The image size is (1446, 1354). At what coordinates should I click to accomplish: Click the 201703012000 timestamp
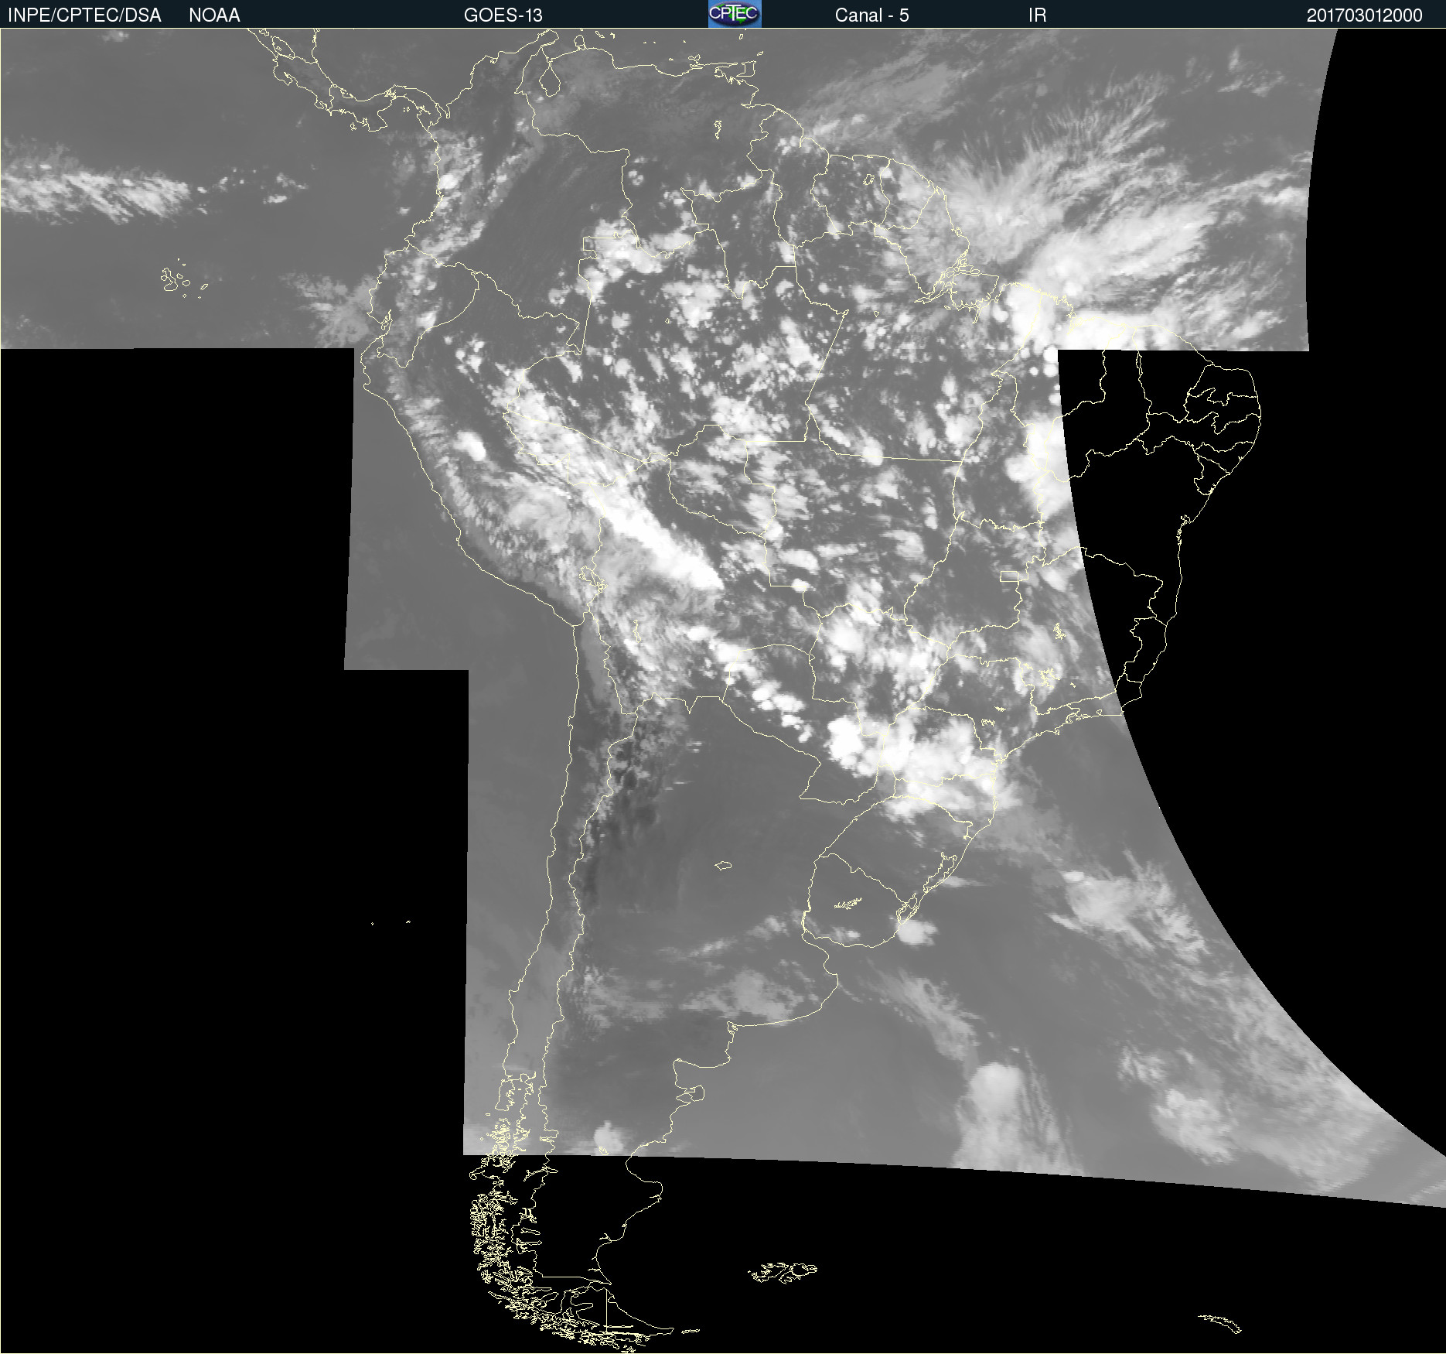(1364, 15)
